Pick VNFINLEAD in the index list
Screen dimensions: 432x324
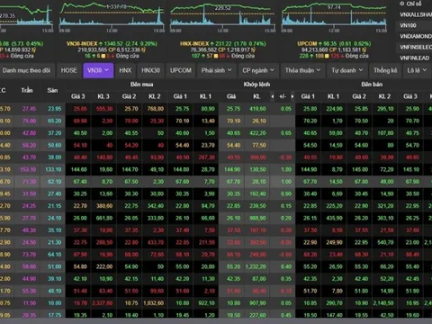(416, 58)
